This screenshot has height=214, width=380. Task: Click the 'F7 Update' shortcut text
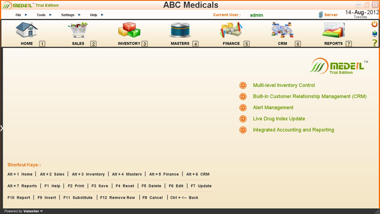click(201, 186)
